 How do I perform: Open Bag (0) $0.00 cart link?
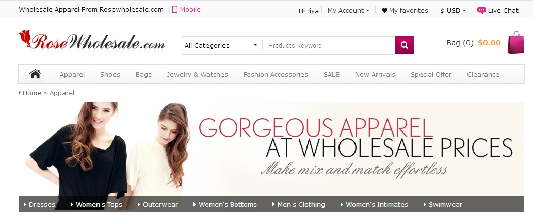474,43
